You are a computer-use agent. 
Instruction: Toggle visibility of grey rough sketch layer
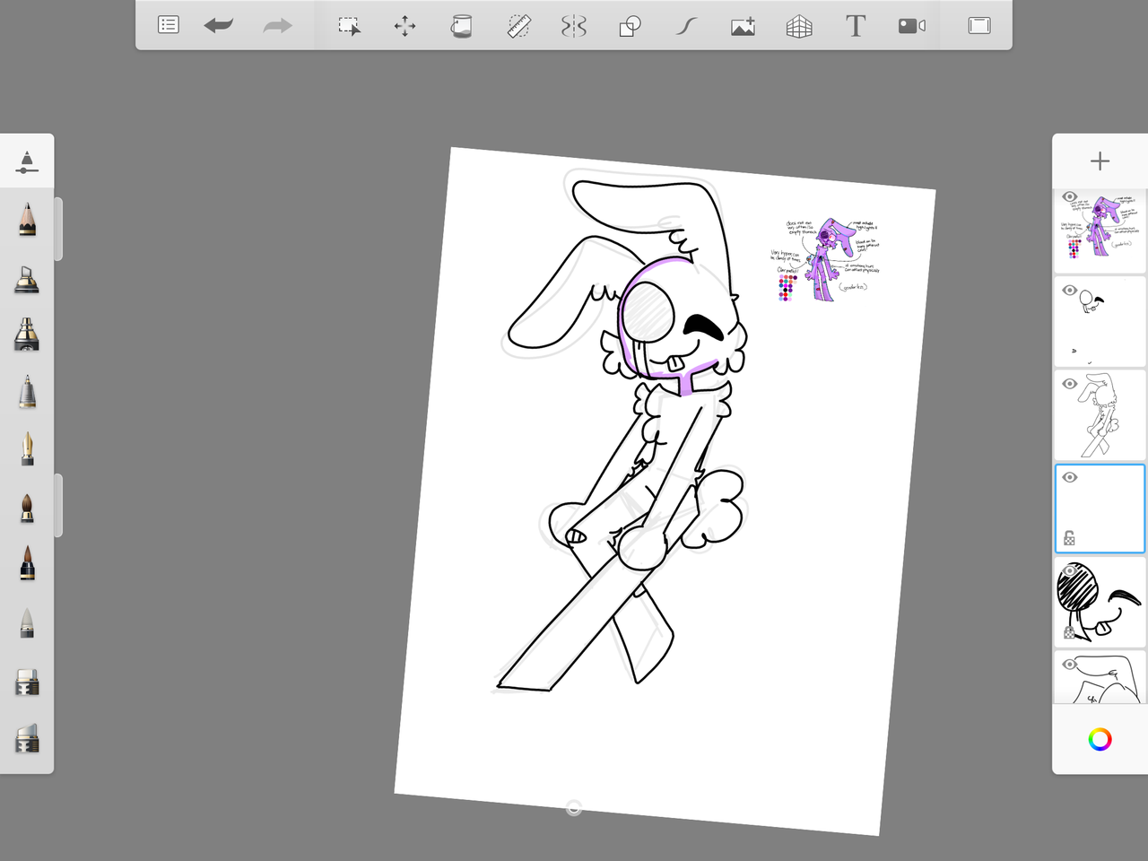point(1069,384)
